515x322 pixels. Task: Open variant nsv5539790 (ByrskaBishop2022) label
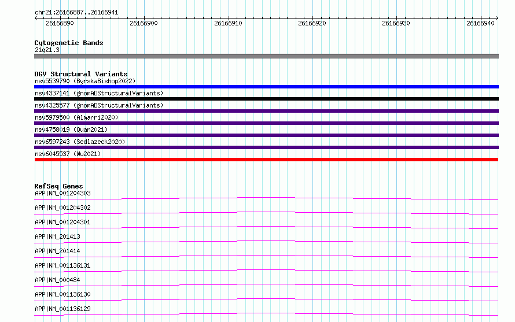85,81
